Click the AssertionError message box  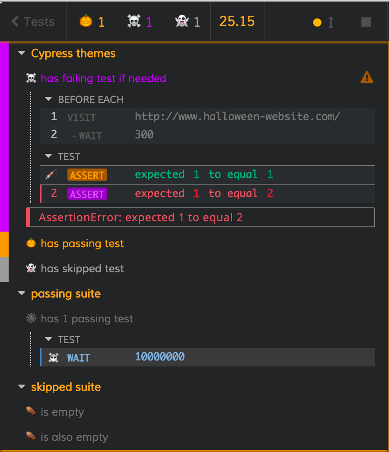coord(201,217)
